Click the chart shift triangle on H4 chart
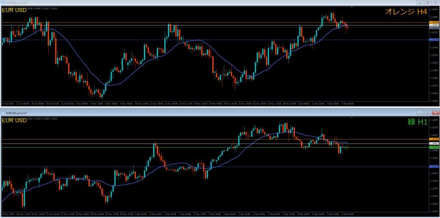440x218 pixels. (x=352, y=8)
